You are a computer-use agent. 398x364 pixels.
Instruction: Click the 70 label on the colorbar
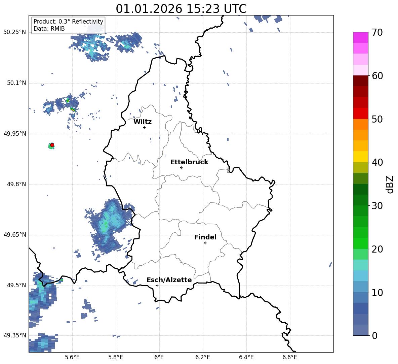pyautogui.click(x=377, y=33)
